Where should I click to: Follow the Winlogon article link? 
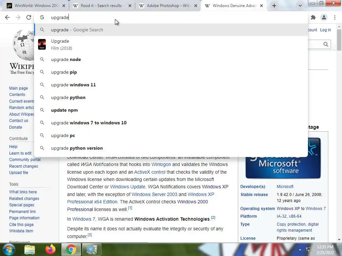(161, 164)
